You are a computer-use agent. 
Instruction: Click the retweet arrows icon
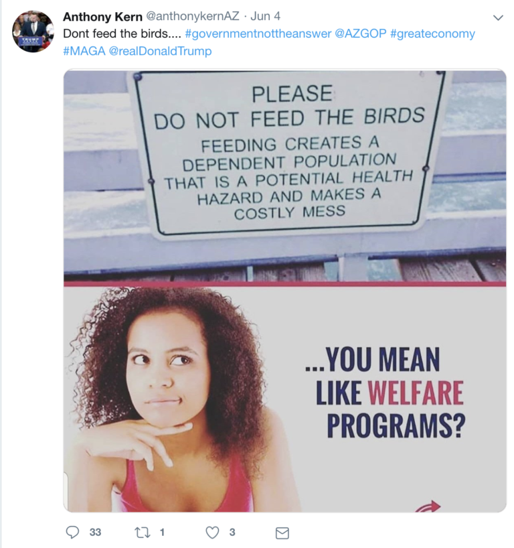pyautogui.click(x=142, y=533)
